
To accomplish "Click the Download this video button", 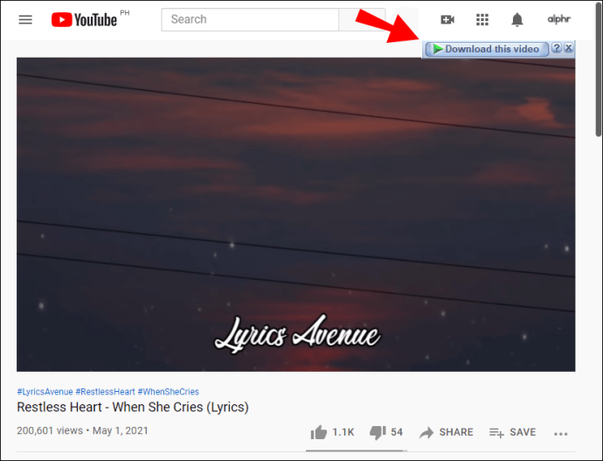I will pos(487,49).
